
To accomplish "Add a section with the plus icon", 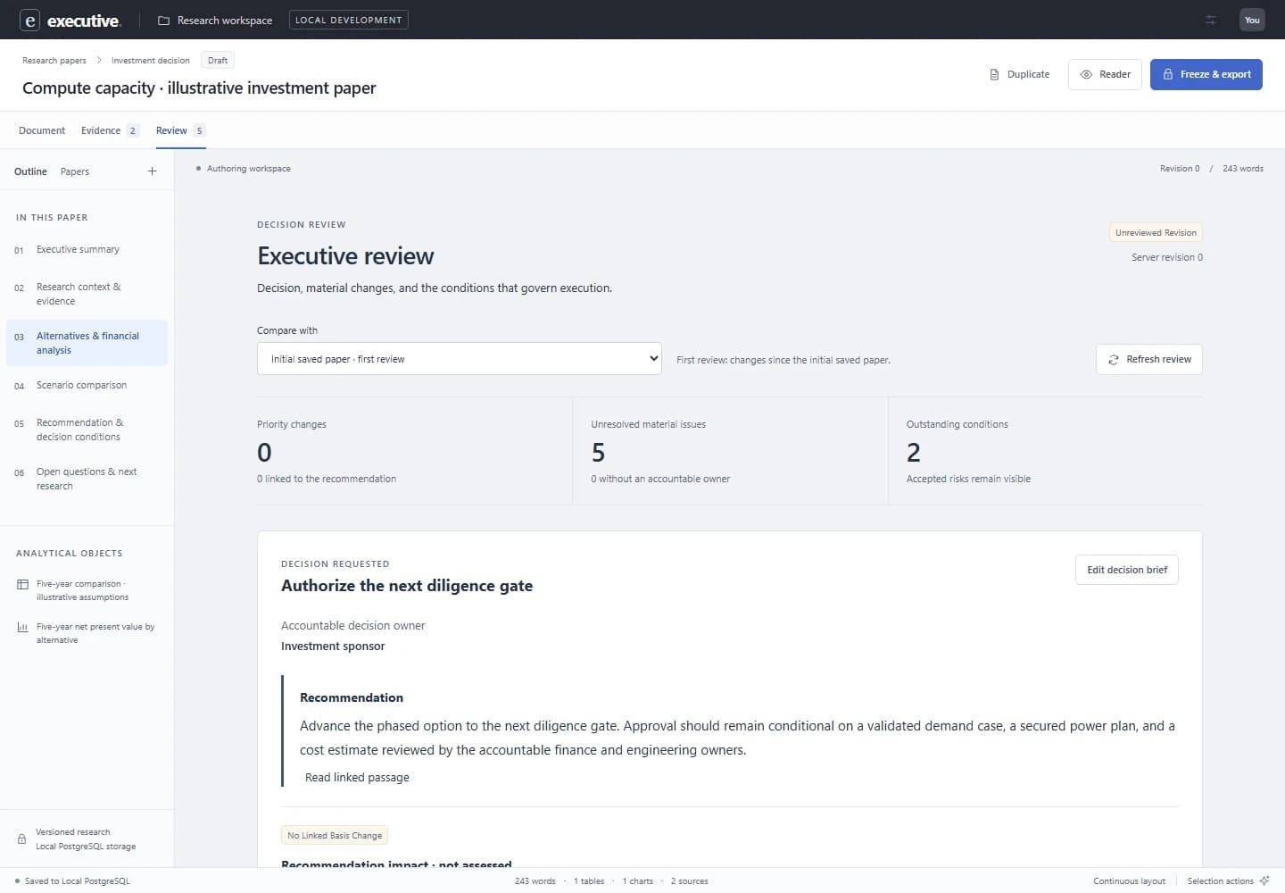I will click(152, 171).
